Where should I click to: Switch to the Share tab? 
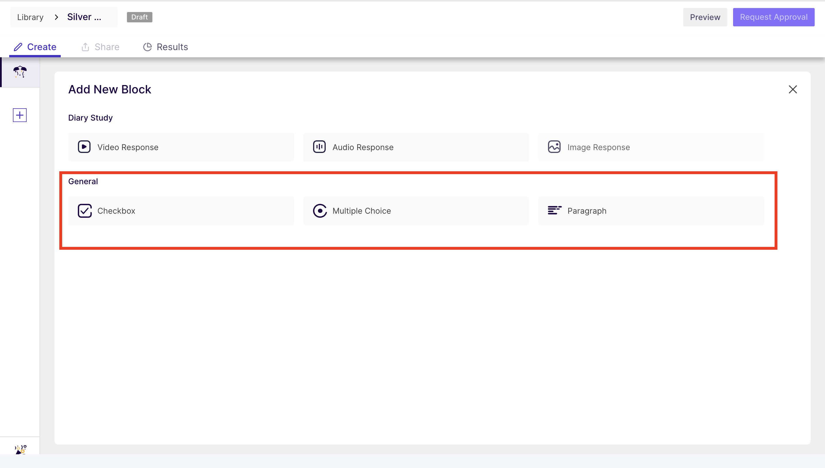pyautogui.click(x=100, y=47)
